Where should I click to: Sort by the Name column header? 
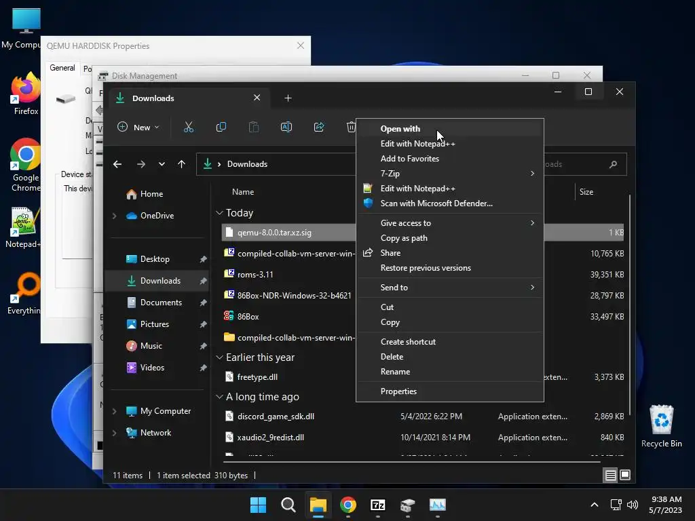click(x=243, y=192)
